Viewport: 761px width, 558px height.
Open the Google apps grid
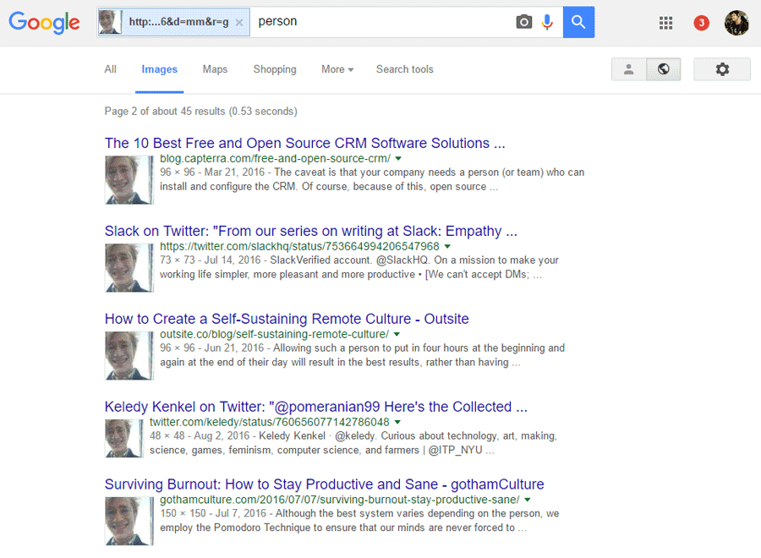click(666, 23)
